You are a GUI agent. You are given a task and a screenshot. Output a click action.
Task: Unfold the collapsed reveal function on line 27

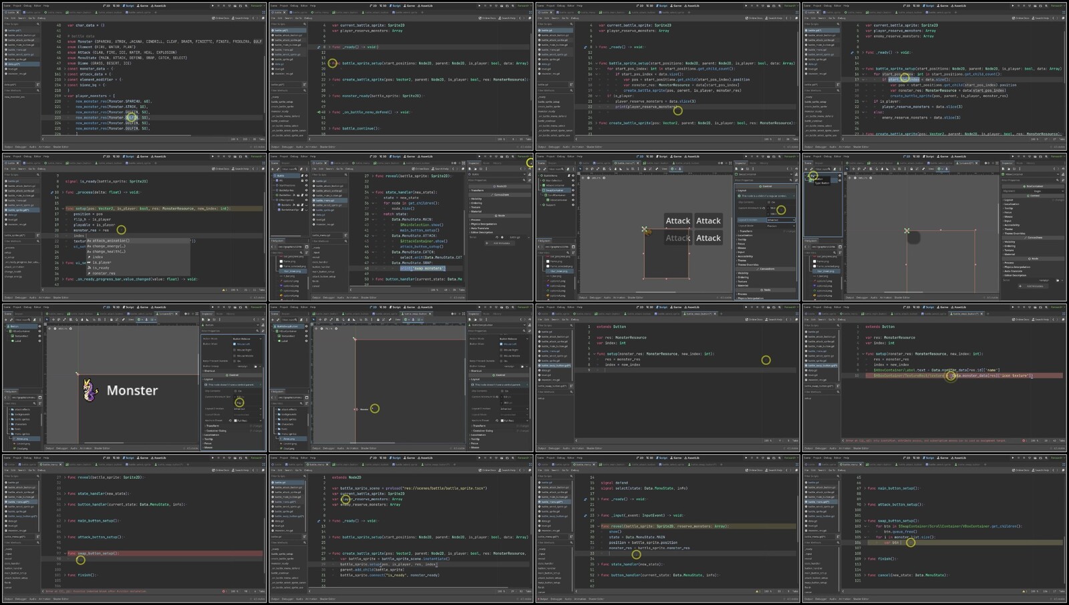click(63, 477)
